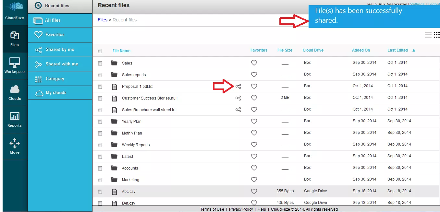This screenshot has width=440, height=212.
Task: Open My clouds in the side menu
Action: pyautogui.click(x=60, y=93)
